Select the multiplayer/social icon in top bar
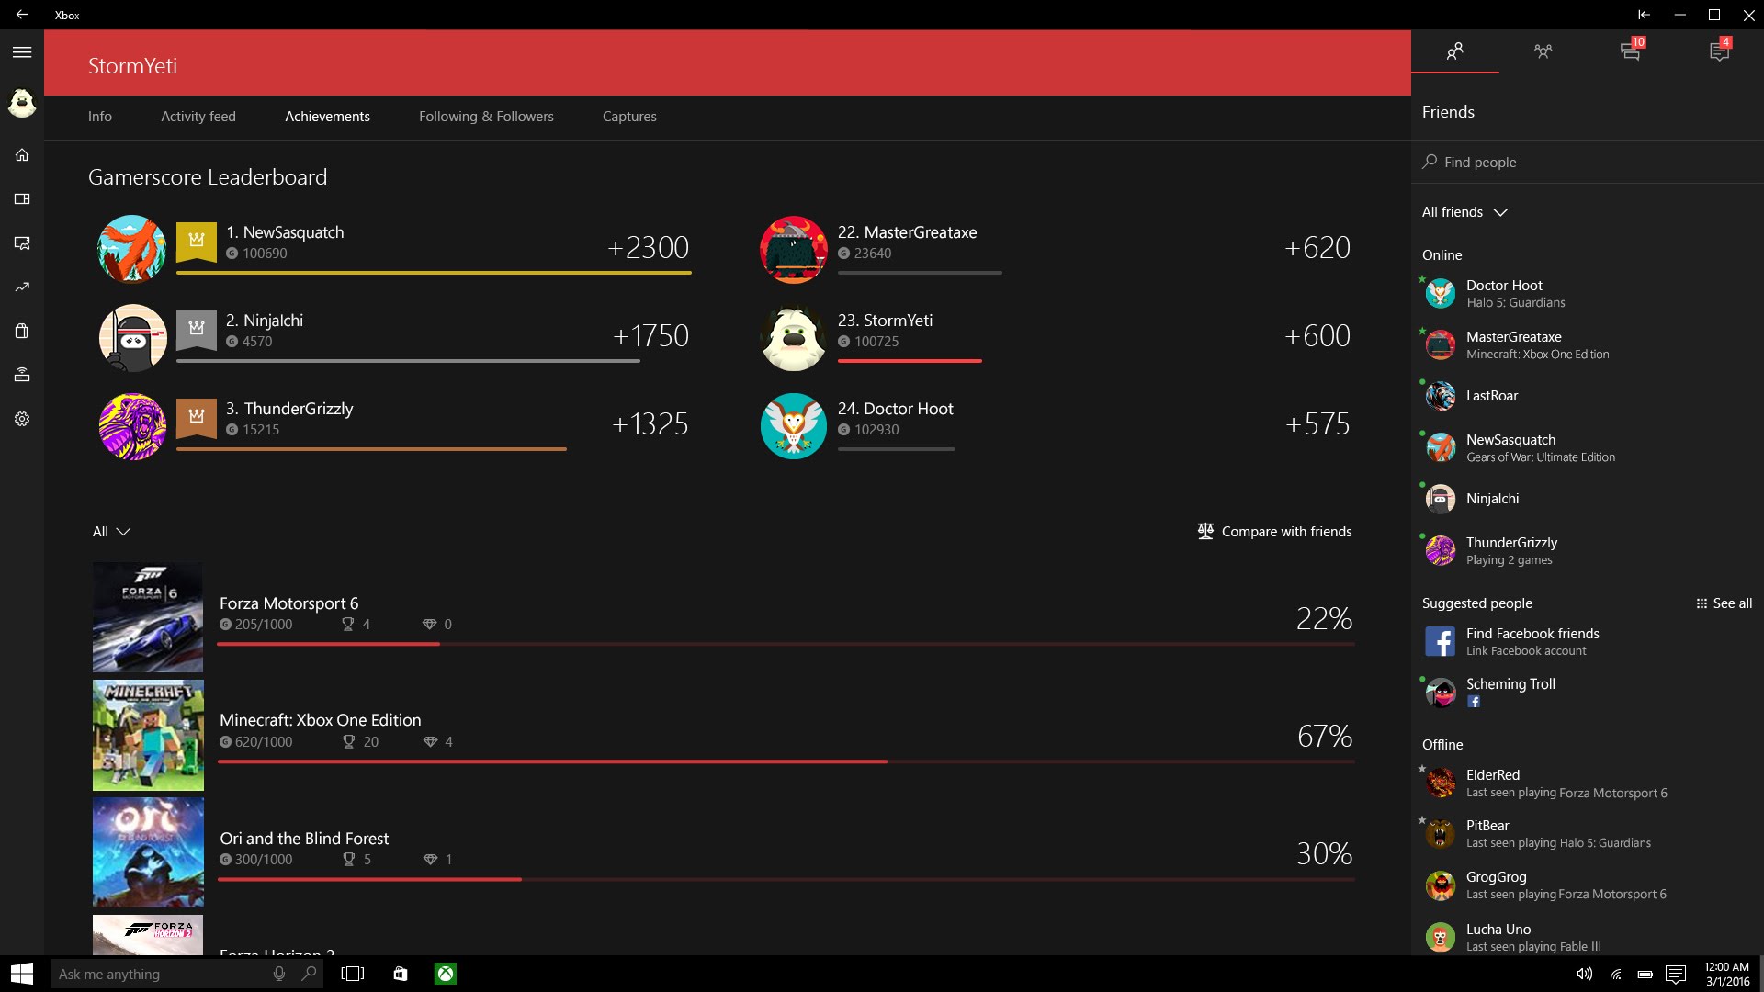The height and width of the screenshot is (992, 1764). pyautogui.click(x=1543, y=51)
